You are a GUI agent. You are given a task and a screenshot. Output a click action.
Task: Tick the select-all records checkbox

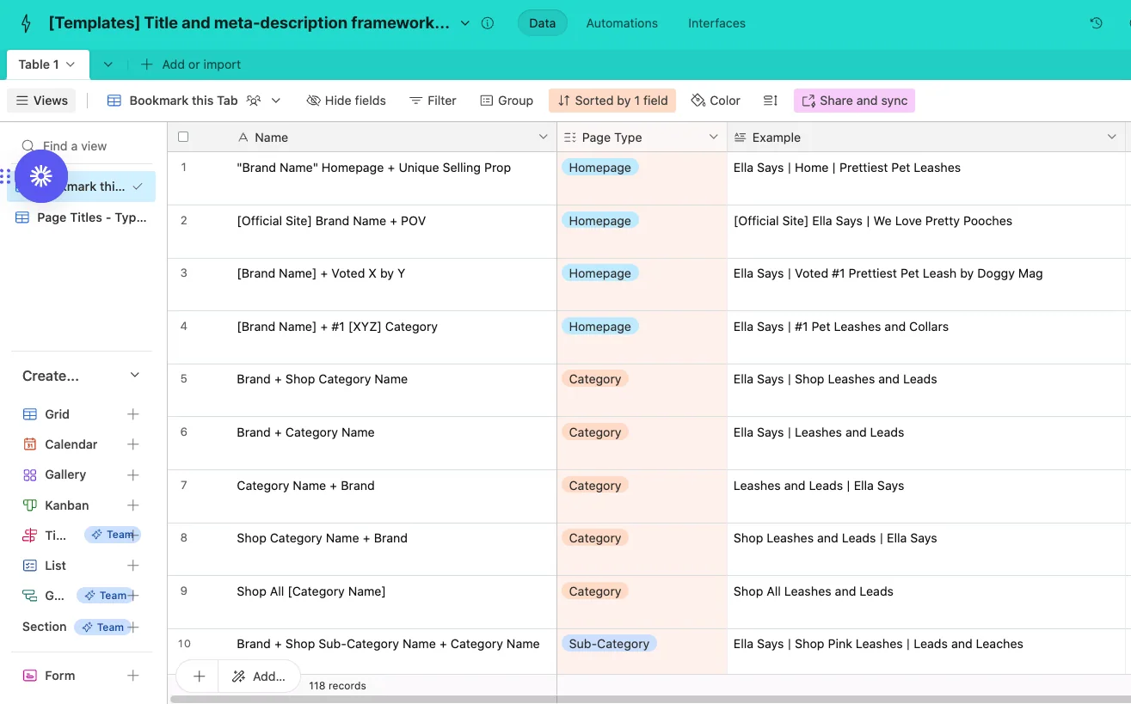[x=183, y=137]
